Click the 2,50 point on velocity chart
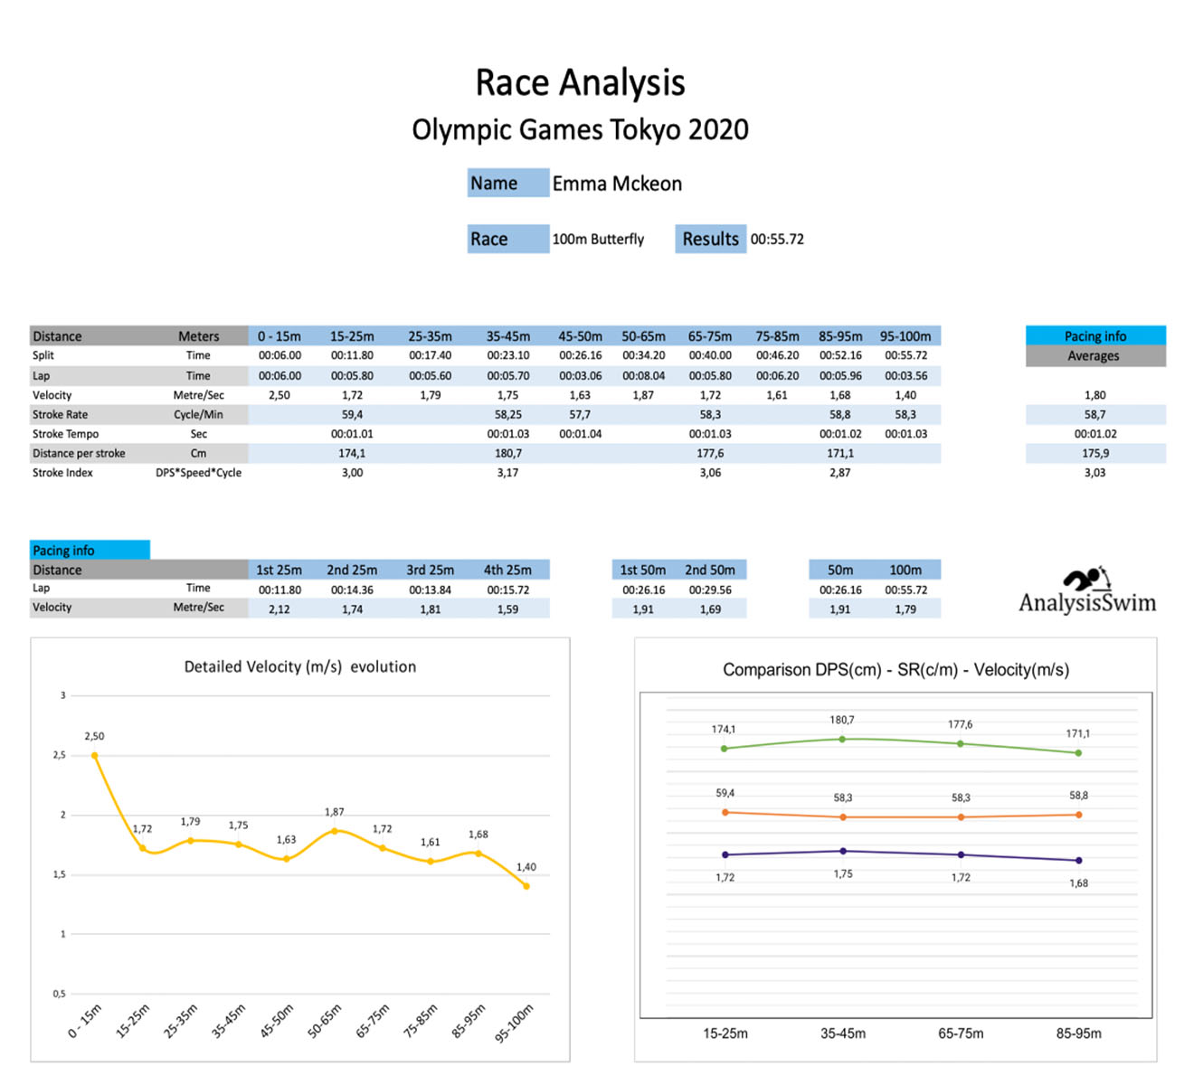 tap(95, 755)
